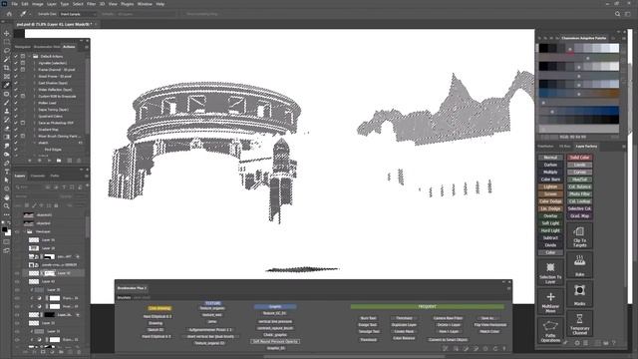Toggle checkbox for Gradient Map action

16,130
